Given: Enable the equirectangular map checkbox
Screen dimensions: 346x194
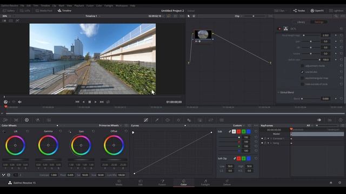Looking at the screenshot, I should (302, 78).
